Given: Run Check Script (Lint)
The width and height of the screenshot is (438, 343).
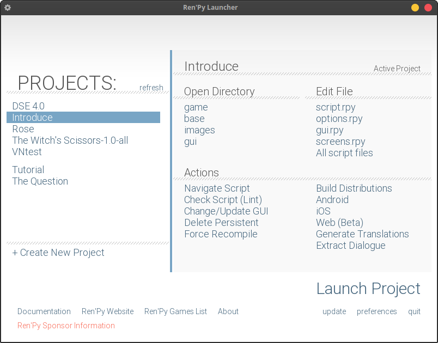Looking at the screenshot, I should point(222,200).
